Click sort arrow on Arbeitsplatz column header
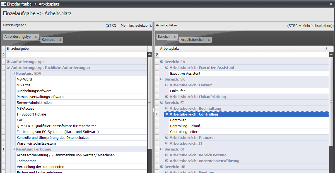Screen dimensions: 335x173 326,49
